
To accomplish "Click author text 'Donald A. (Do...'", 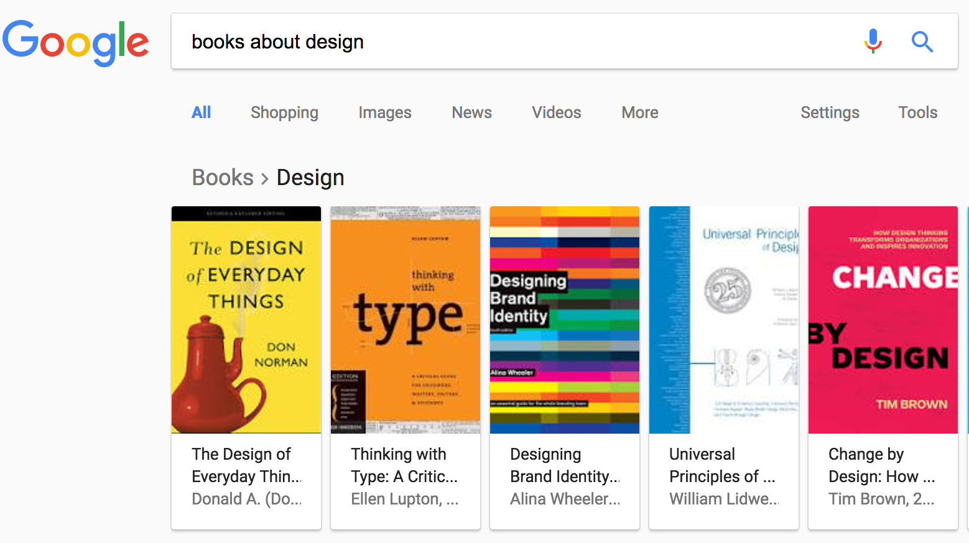I will pos(246,499).
